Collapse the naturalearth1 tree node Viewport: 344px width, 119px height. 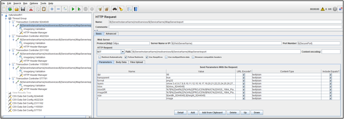[2, 15]
